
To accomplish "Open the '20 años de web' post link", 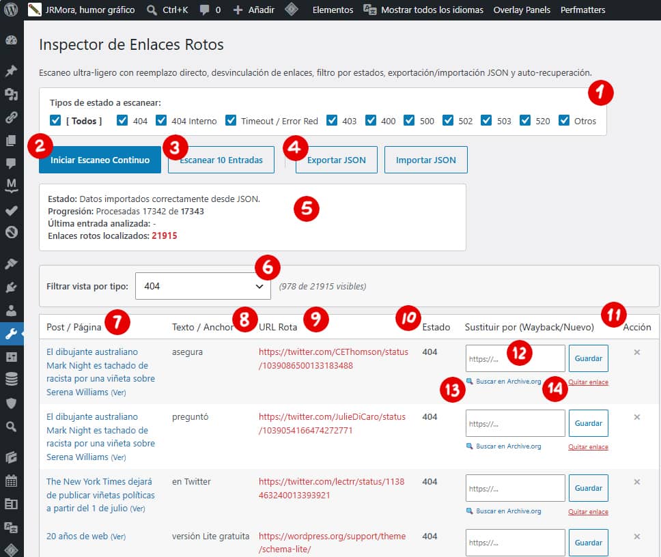I will point(77,536).
